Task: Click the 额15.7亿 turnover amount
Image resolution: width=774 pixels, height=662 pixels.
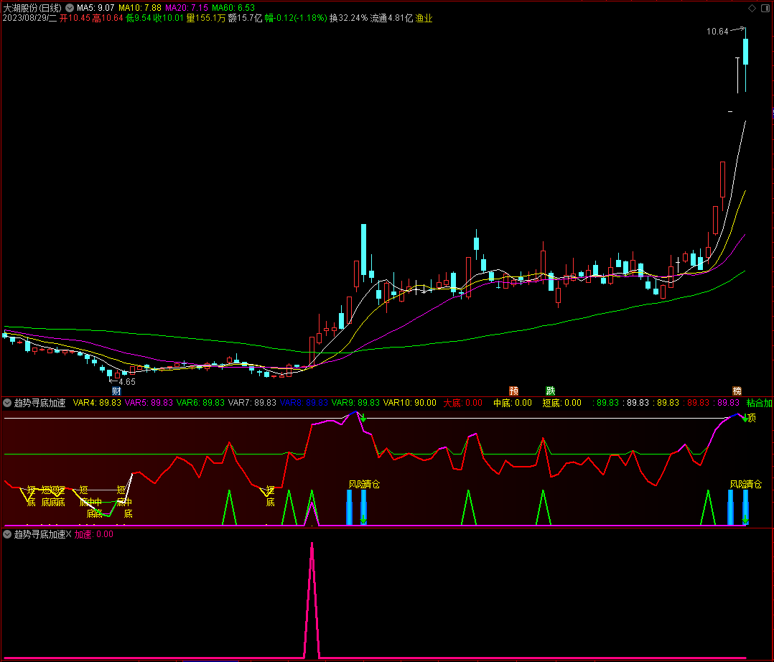Action: point(246,18)
